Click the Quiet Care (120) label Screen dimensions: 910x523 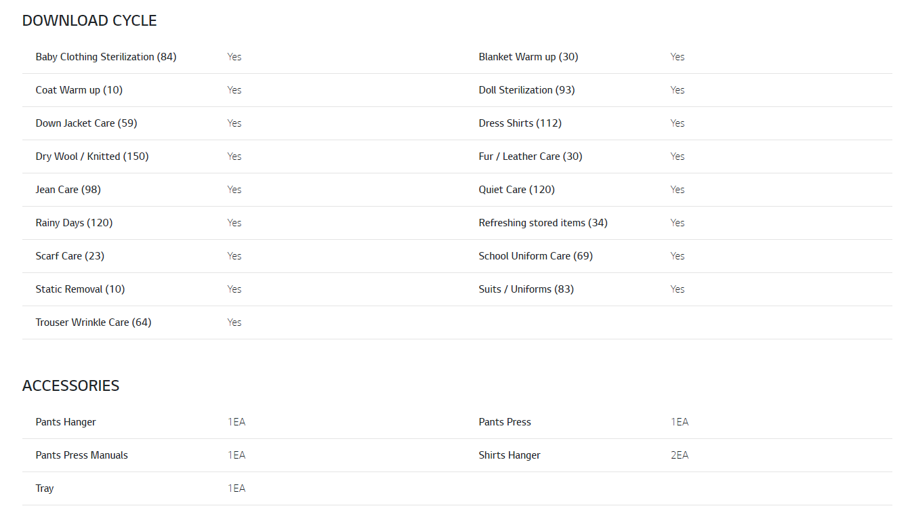516,190
